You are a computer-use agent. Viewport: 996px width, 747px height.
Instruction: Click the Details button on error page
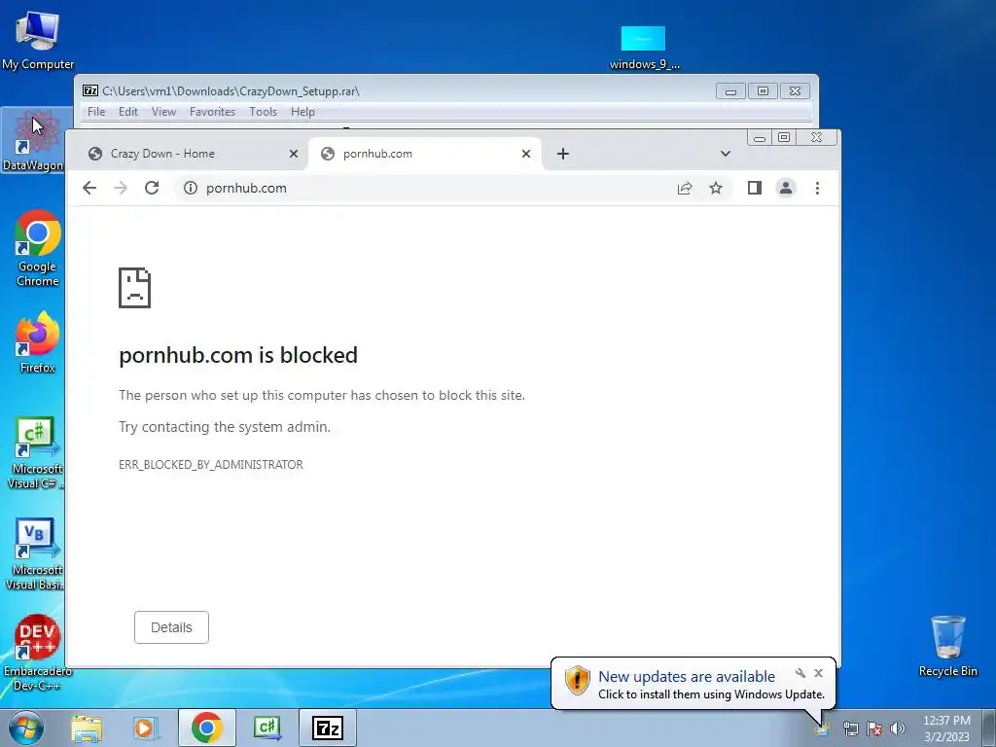coord(171,627)
